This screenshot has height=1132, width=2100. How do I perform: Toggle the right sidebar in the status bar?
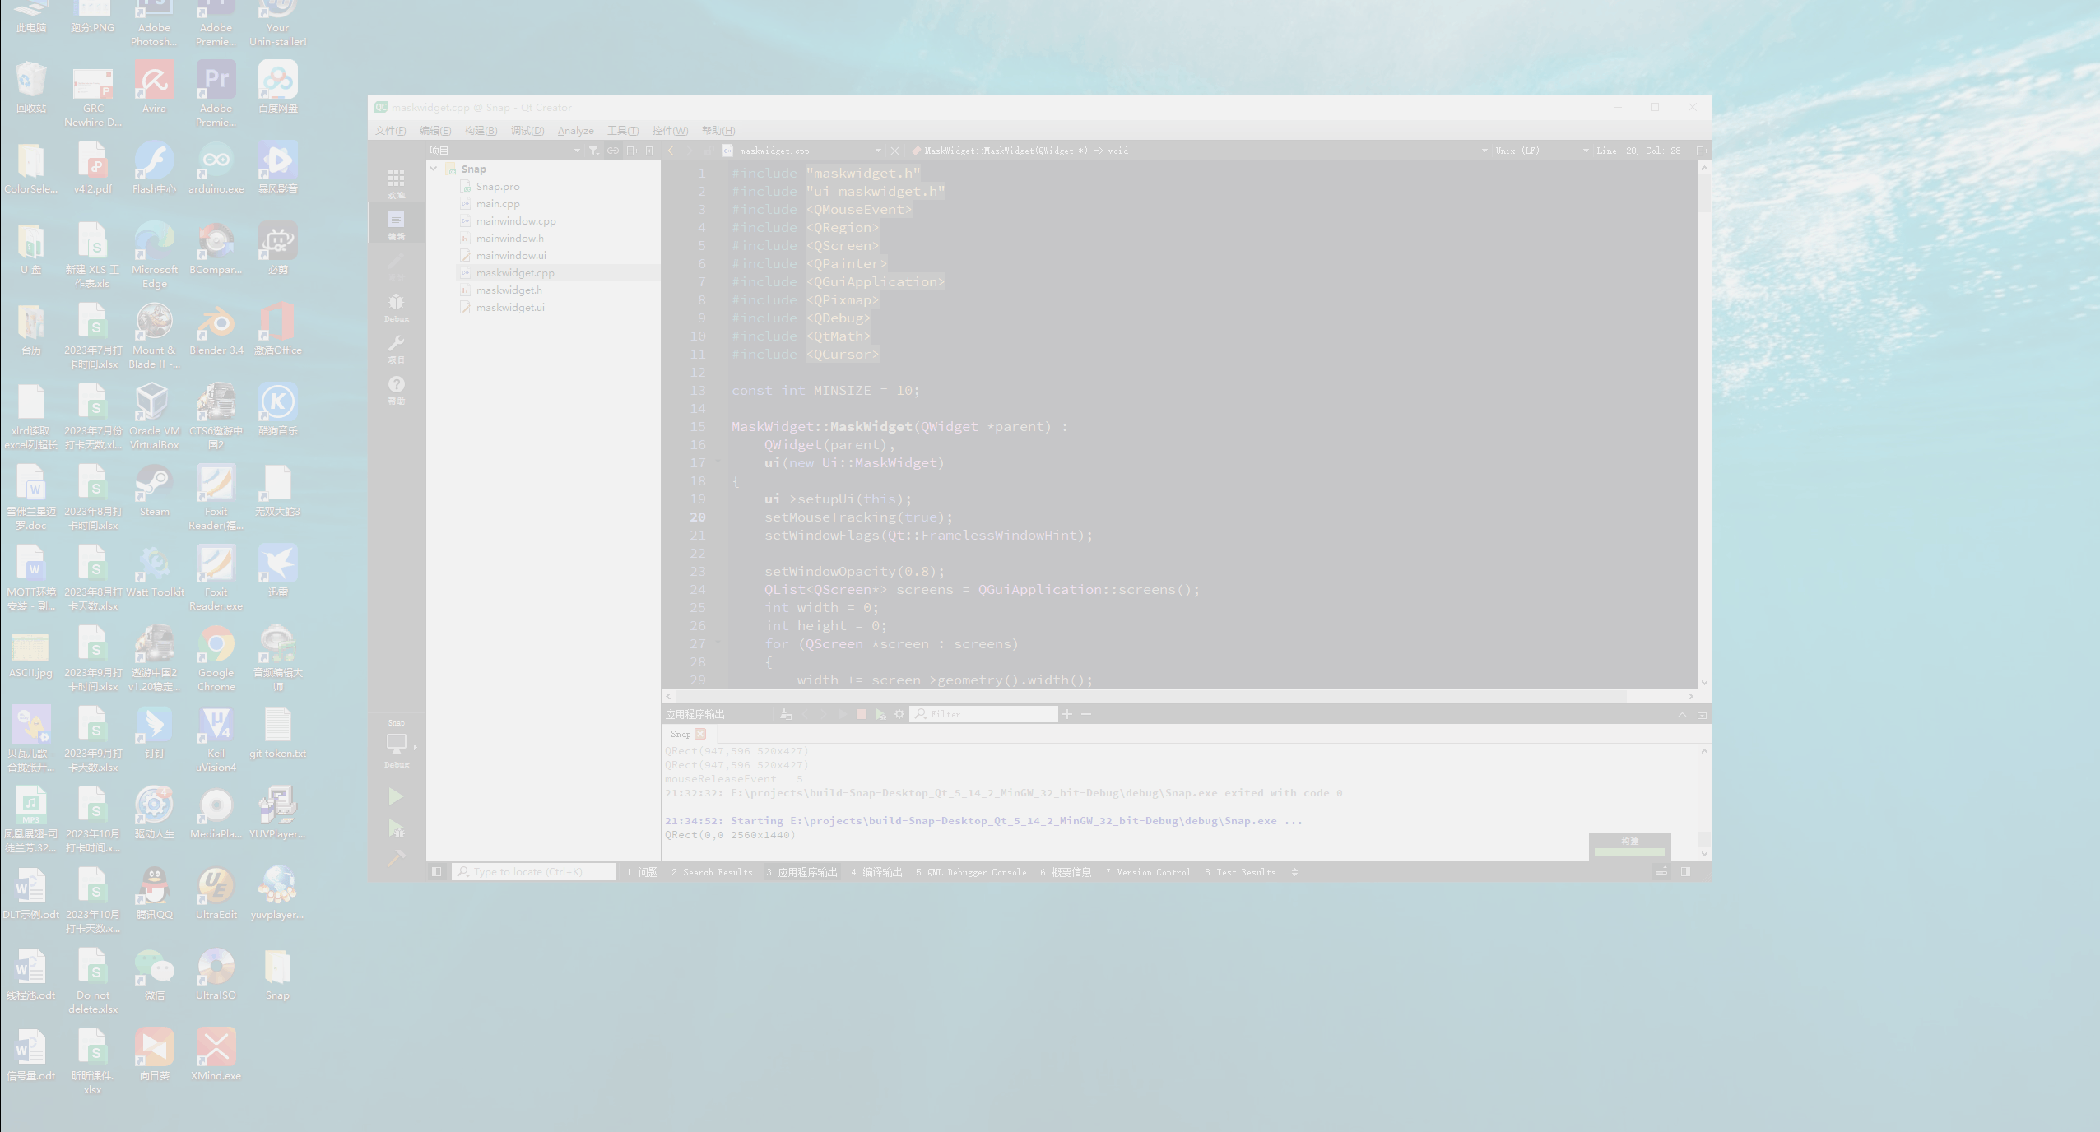(x=1685, y=872)
